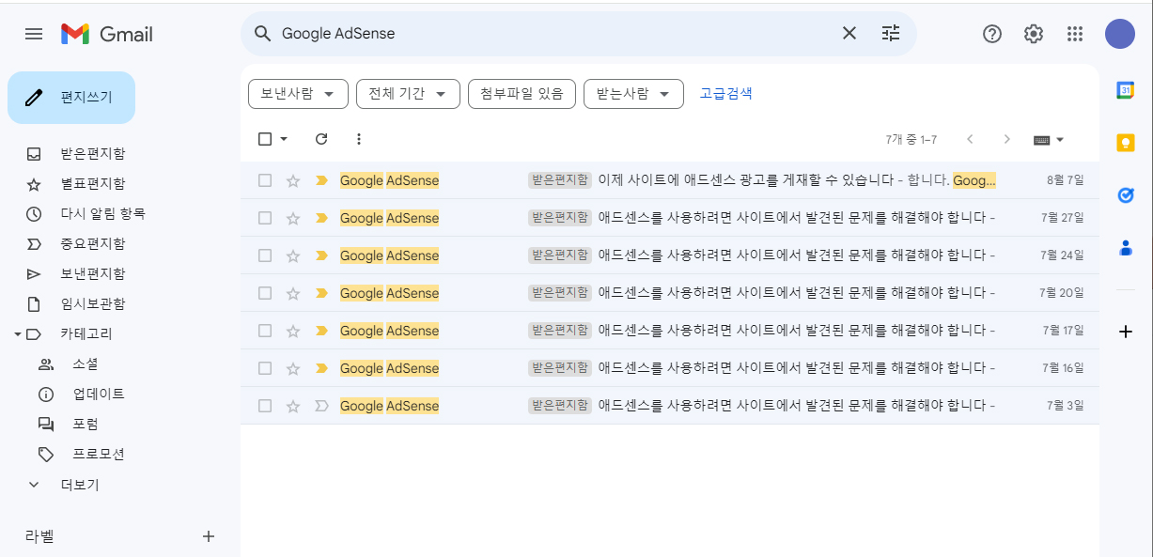Viewport: 1153px width, 557px height.
Task: Check the box for 7월 3일 email
Action: tap(265, 406)
